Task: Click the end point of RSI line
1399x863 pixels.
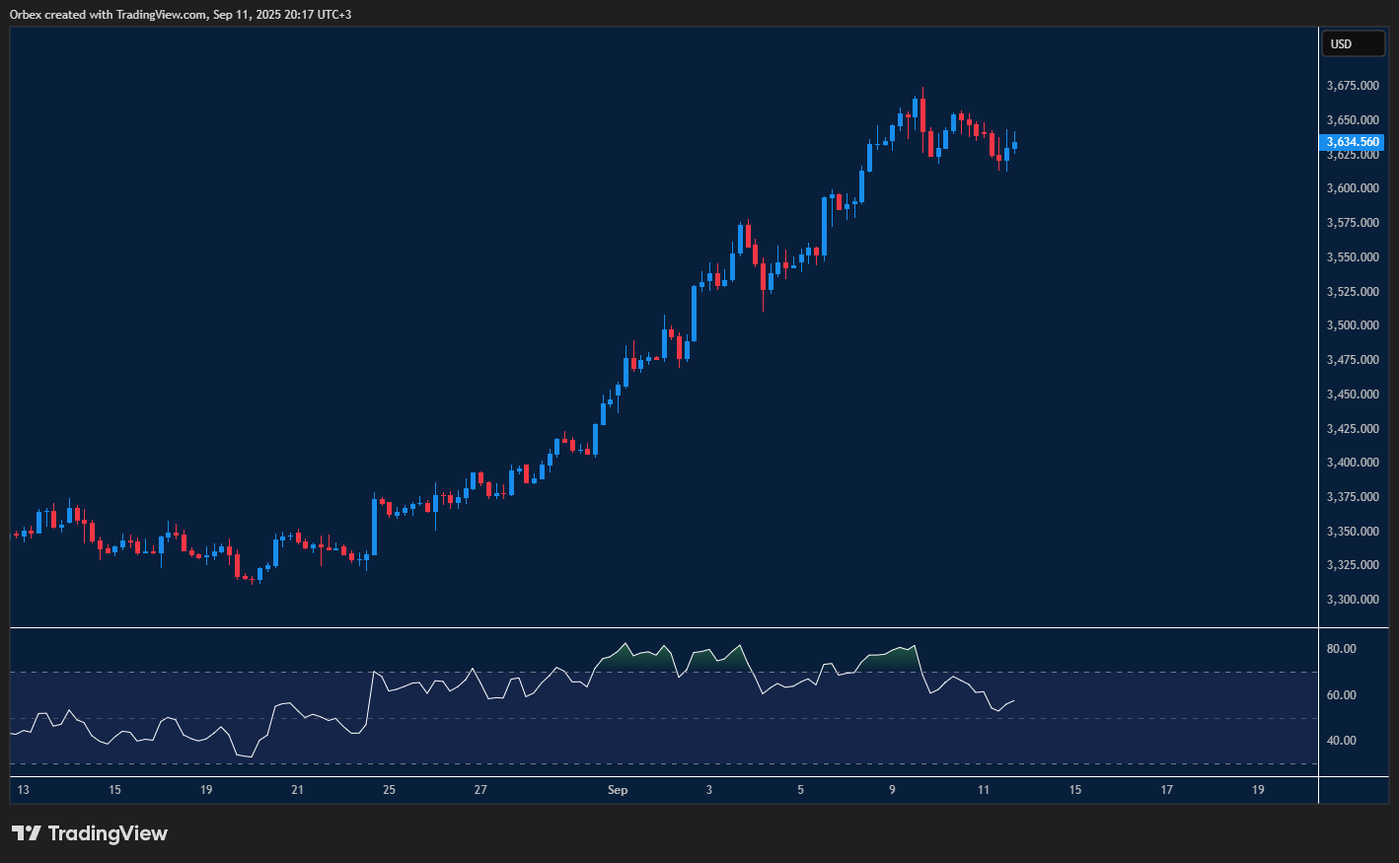Action: [x=1014, y=700]
